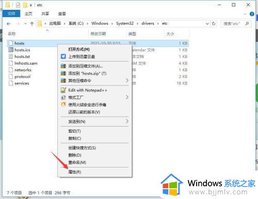Click the hosts.txt text file icon
Screen dimensions: 258x199
[x=11, y=56]
